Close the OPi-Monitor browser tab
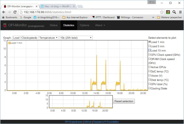Screen dimensions: 184x124 point(37,6)
